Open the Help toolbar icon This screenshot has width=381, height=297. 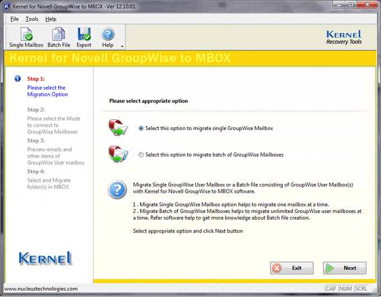pyautogui.click(x=108, y=38)
